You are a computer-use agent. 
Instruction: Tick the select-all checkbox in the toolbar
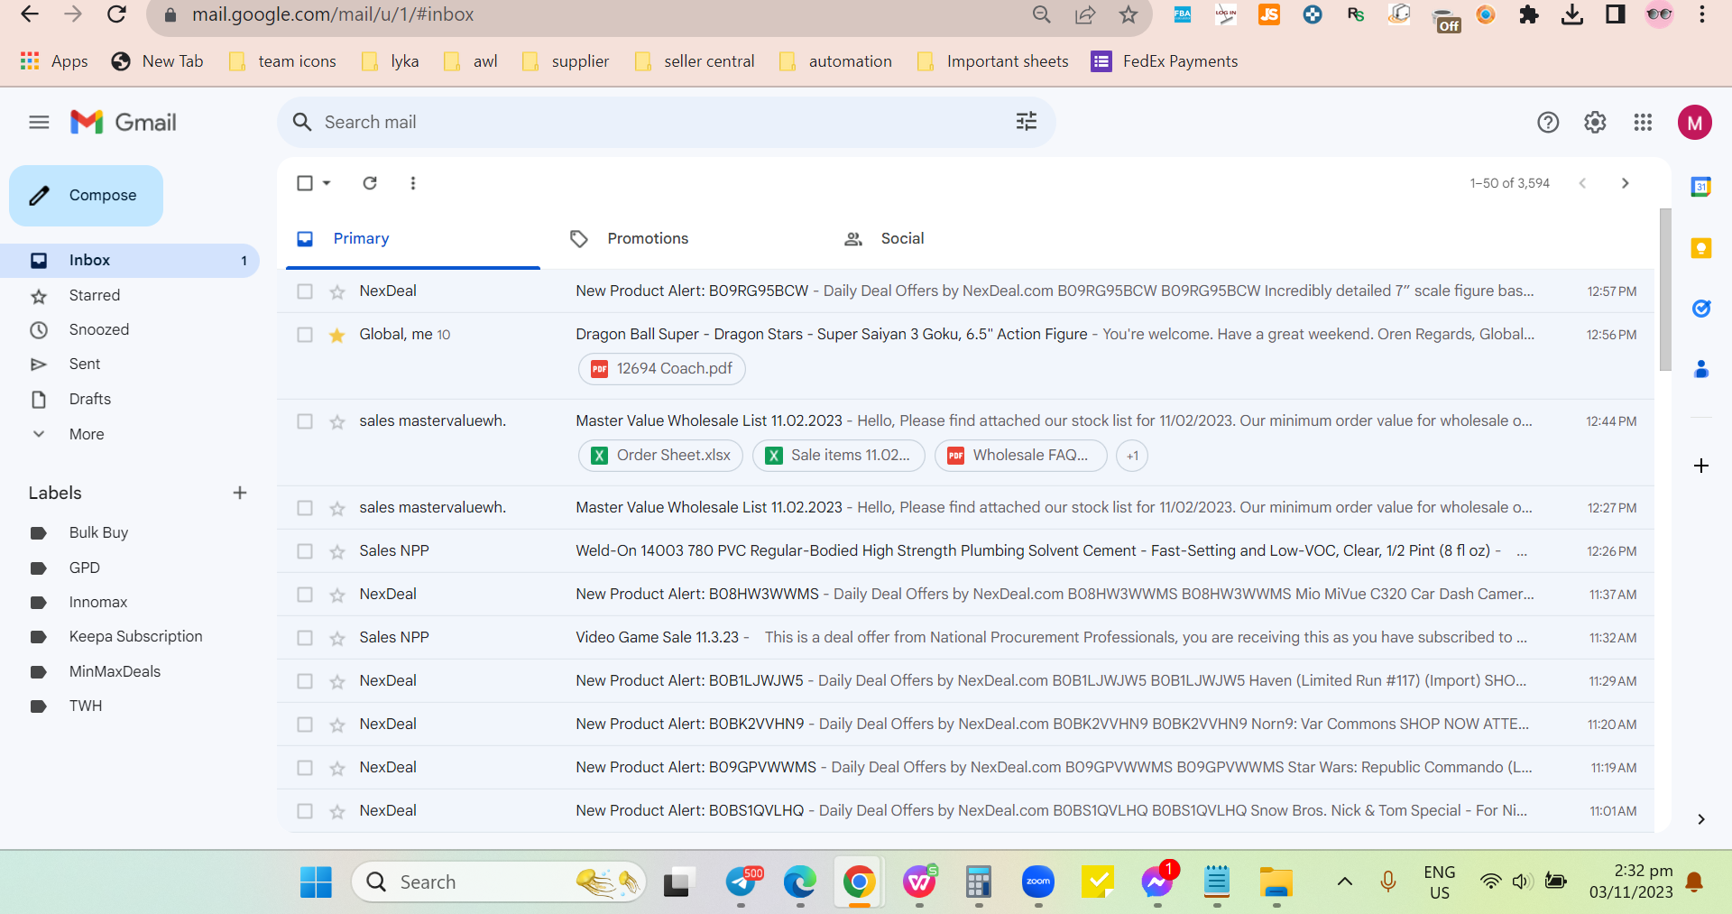(x=305, y=183)
